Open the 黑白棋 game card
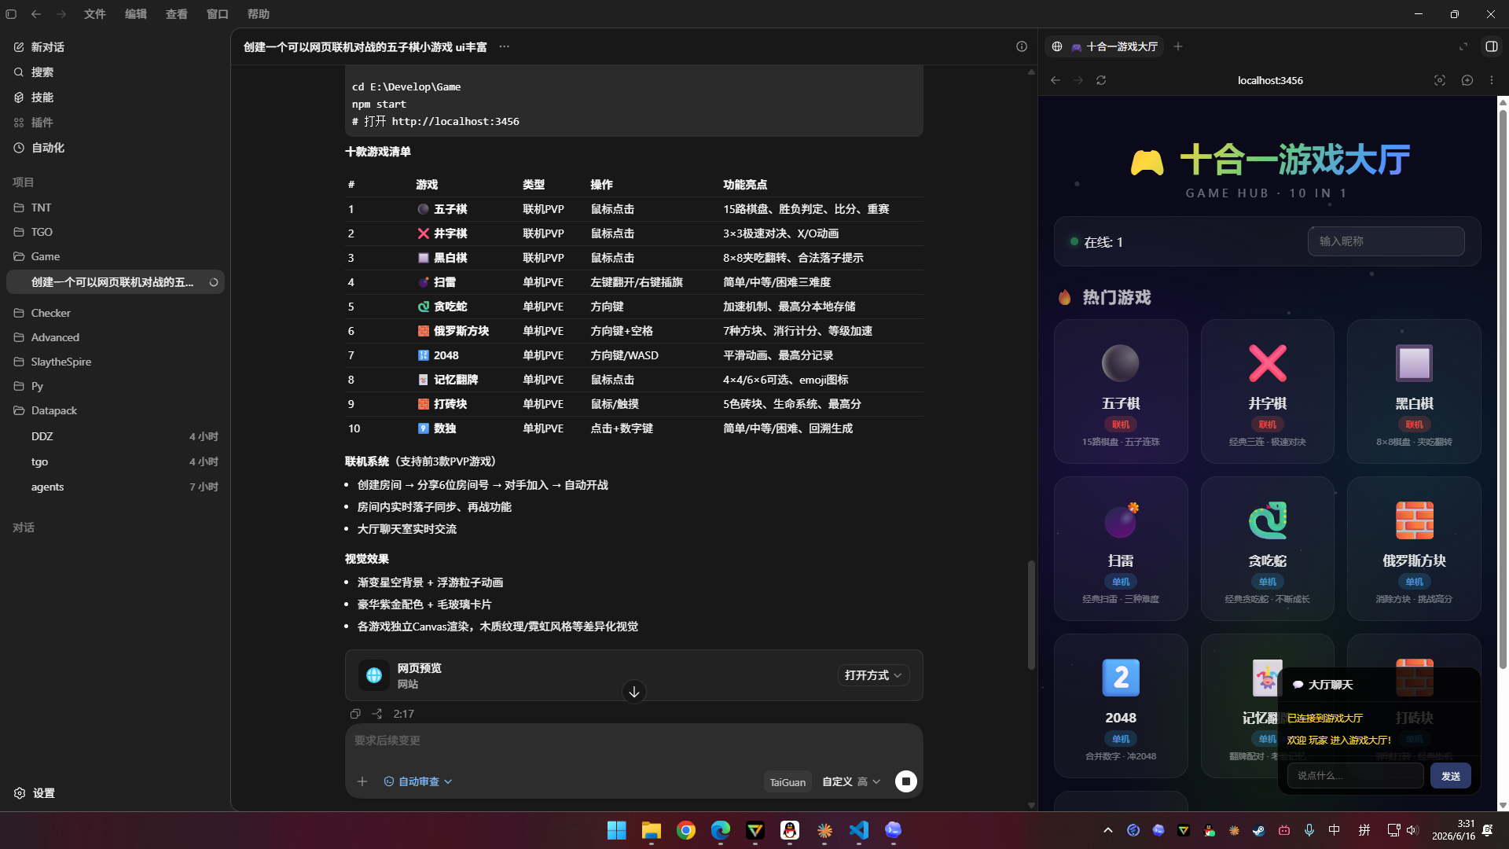1509x849 pixels. (1414, 391)
